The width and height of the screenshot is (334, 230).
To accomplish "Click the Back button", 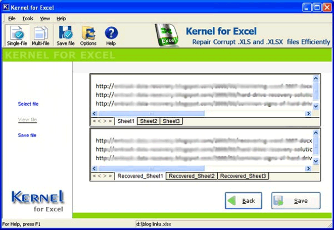I will click(244, 201).
